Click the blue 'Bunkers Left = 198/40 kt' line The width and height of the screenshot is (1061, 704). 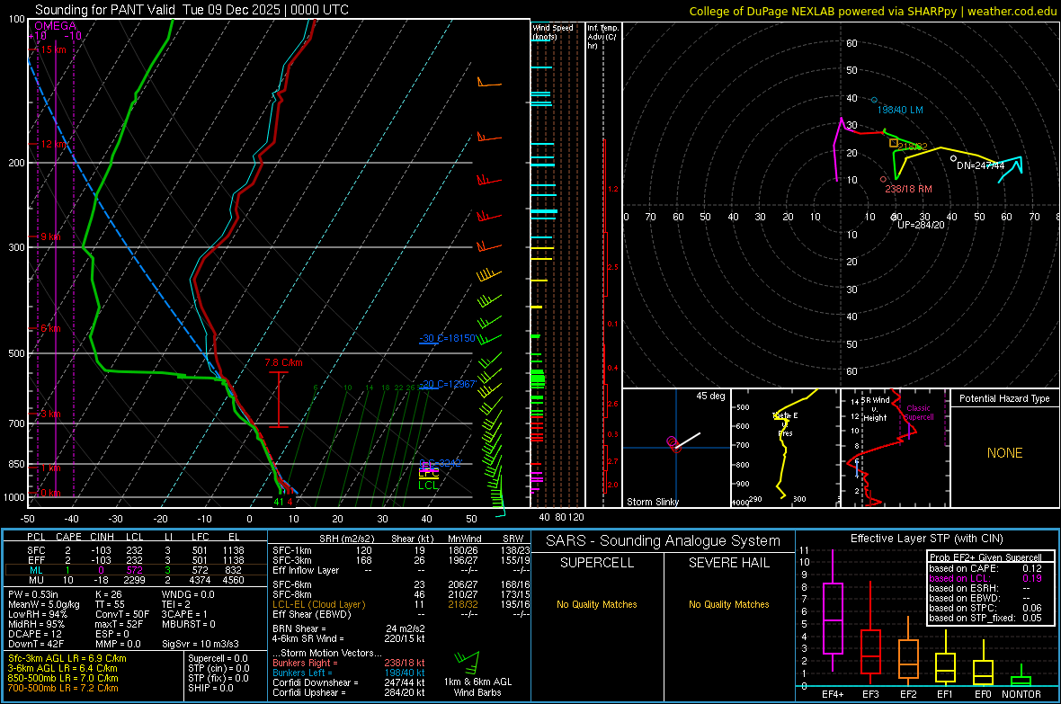pyautogui.click(x=349, y=673)
